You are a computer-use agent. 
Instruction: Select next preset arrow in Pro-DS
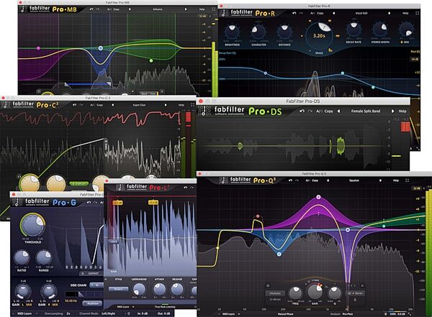coord(392,111)
